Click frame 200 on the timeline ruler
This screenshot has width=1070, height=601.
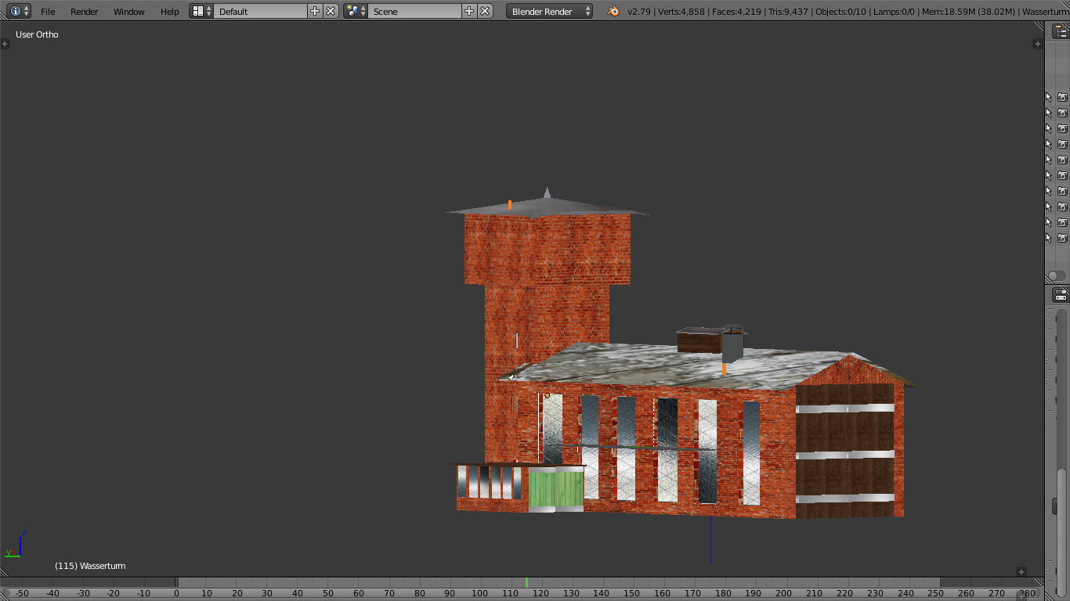(x=783, y=593)
